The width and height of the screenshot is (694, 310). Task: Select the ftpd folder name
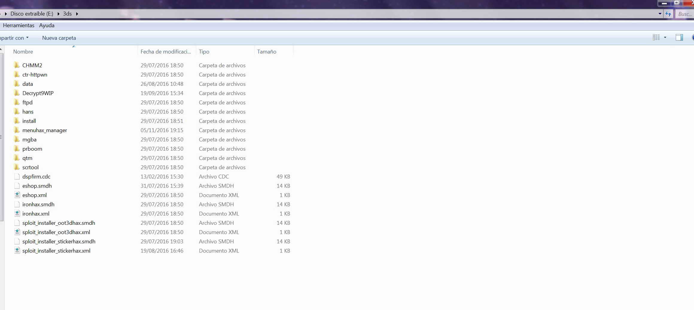click(x=28, y=102)
